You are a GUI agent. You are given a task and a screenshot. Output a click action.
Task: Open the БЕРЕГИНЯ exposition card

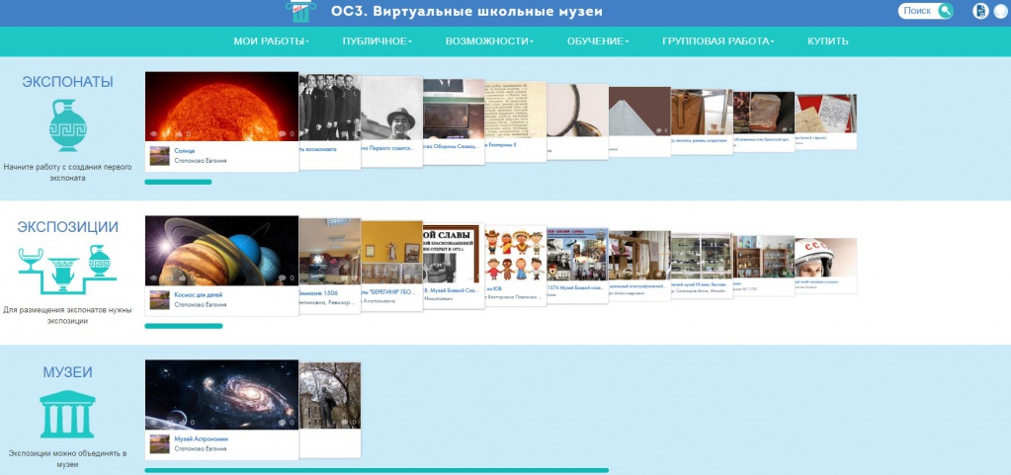click(391, 266)
